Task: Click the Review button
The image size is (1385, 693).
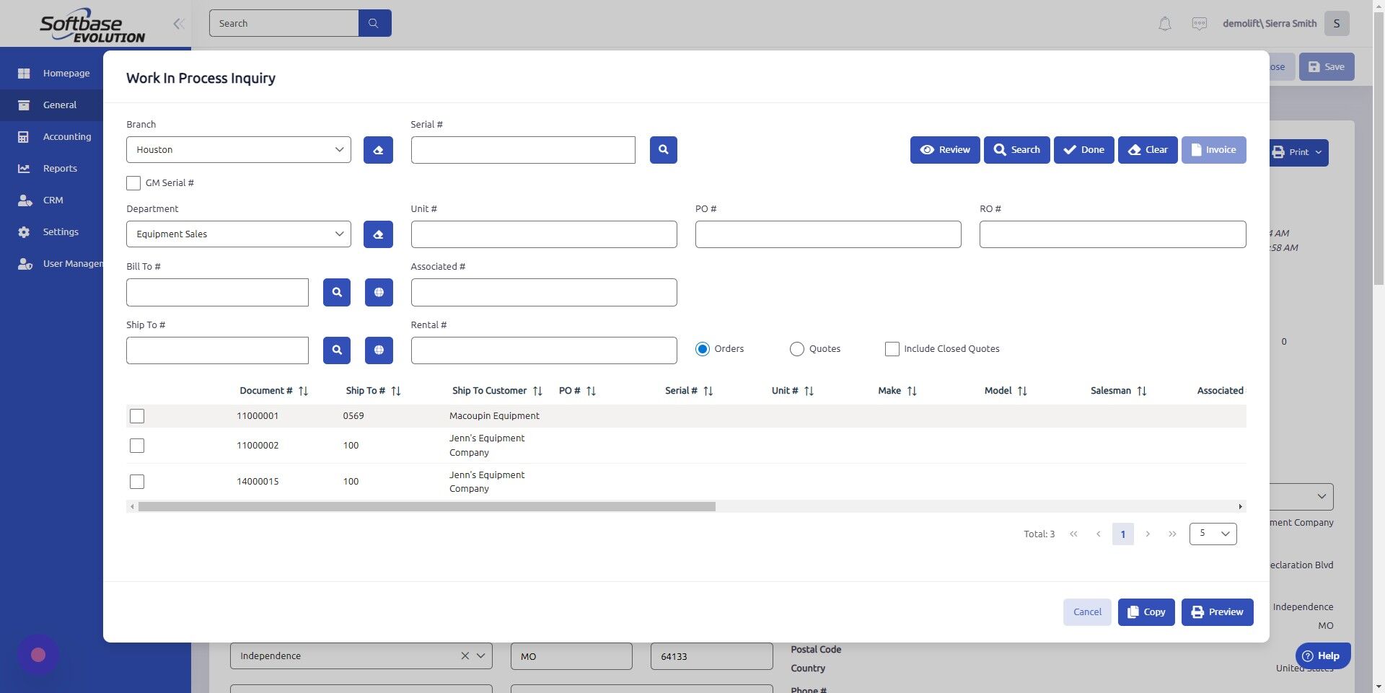Action: coord(945,149)
